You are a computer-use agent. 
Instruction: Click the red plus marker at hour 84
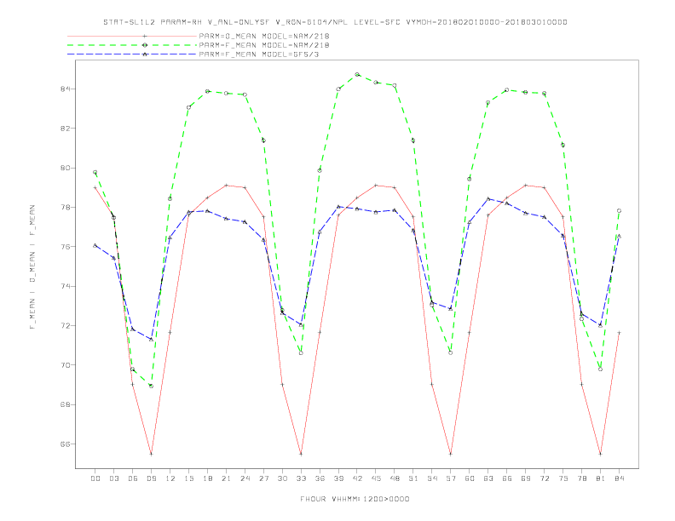click(619, 333)
